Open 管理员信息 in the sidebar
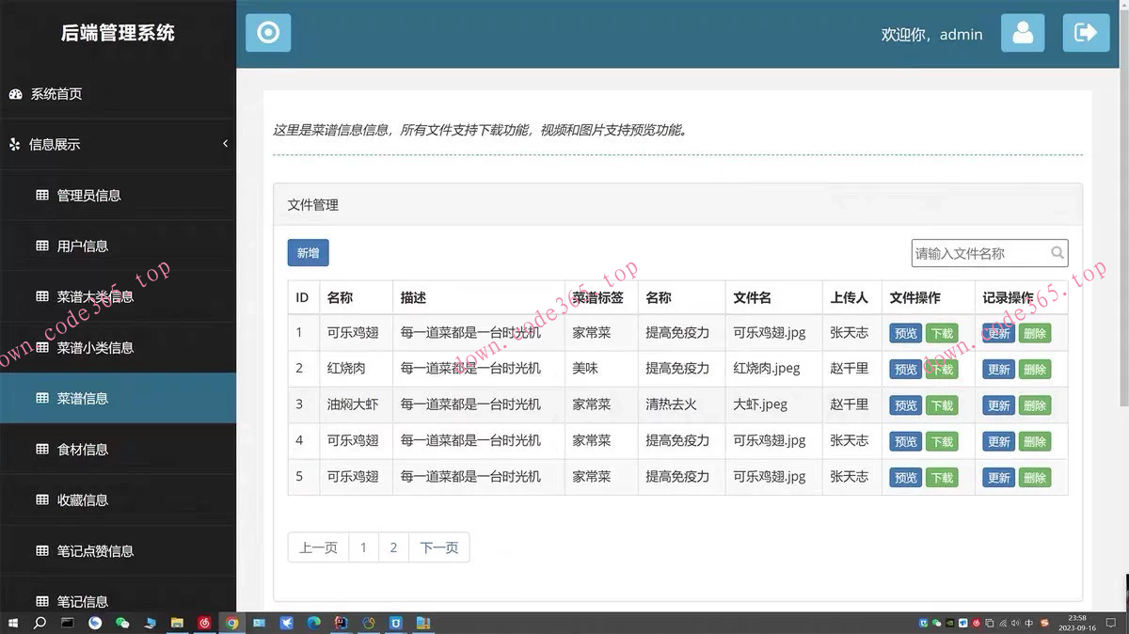Viewport: 1129px width, 634px height. 88,196
